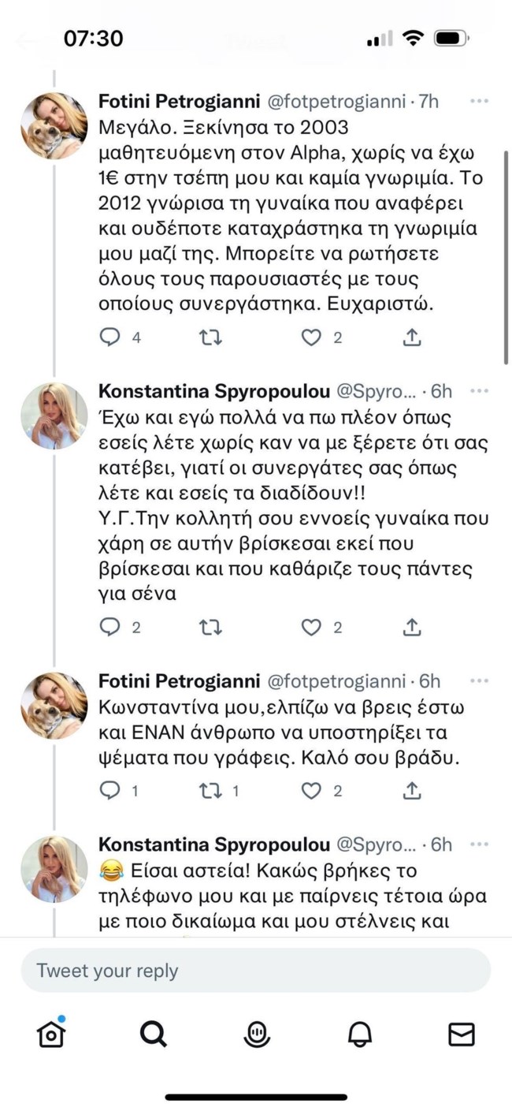
Task: Open more options on Fotini's first tweet
Action: [479, 101]
